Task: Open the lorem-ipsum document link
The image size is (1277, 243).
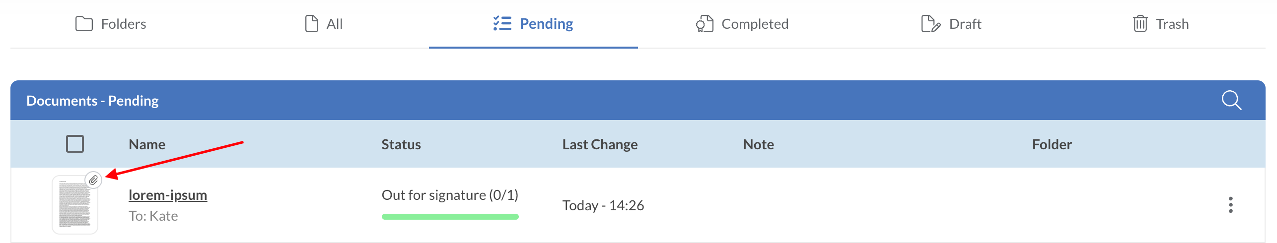Action: coord(168,195)
